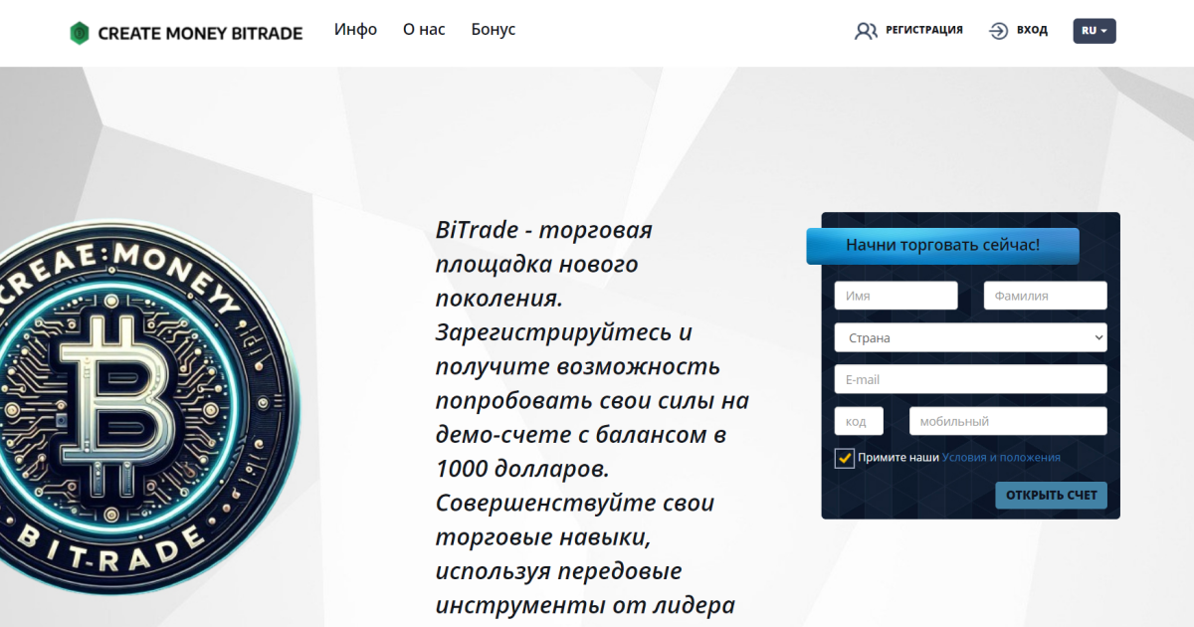The width and height of the screenshot is (1194, 627).
Task: Click the registration users icon
Action: (866, 31)
